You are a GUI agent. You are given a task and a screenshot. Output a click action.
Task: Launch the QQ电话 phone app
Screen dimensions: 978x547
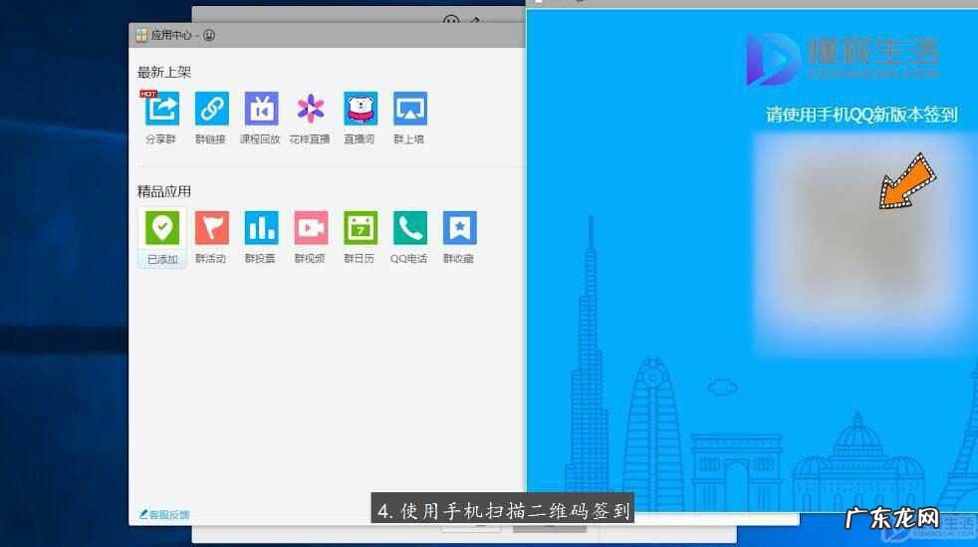[x=409, y=227]
